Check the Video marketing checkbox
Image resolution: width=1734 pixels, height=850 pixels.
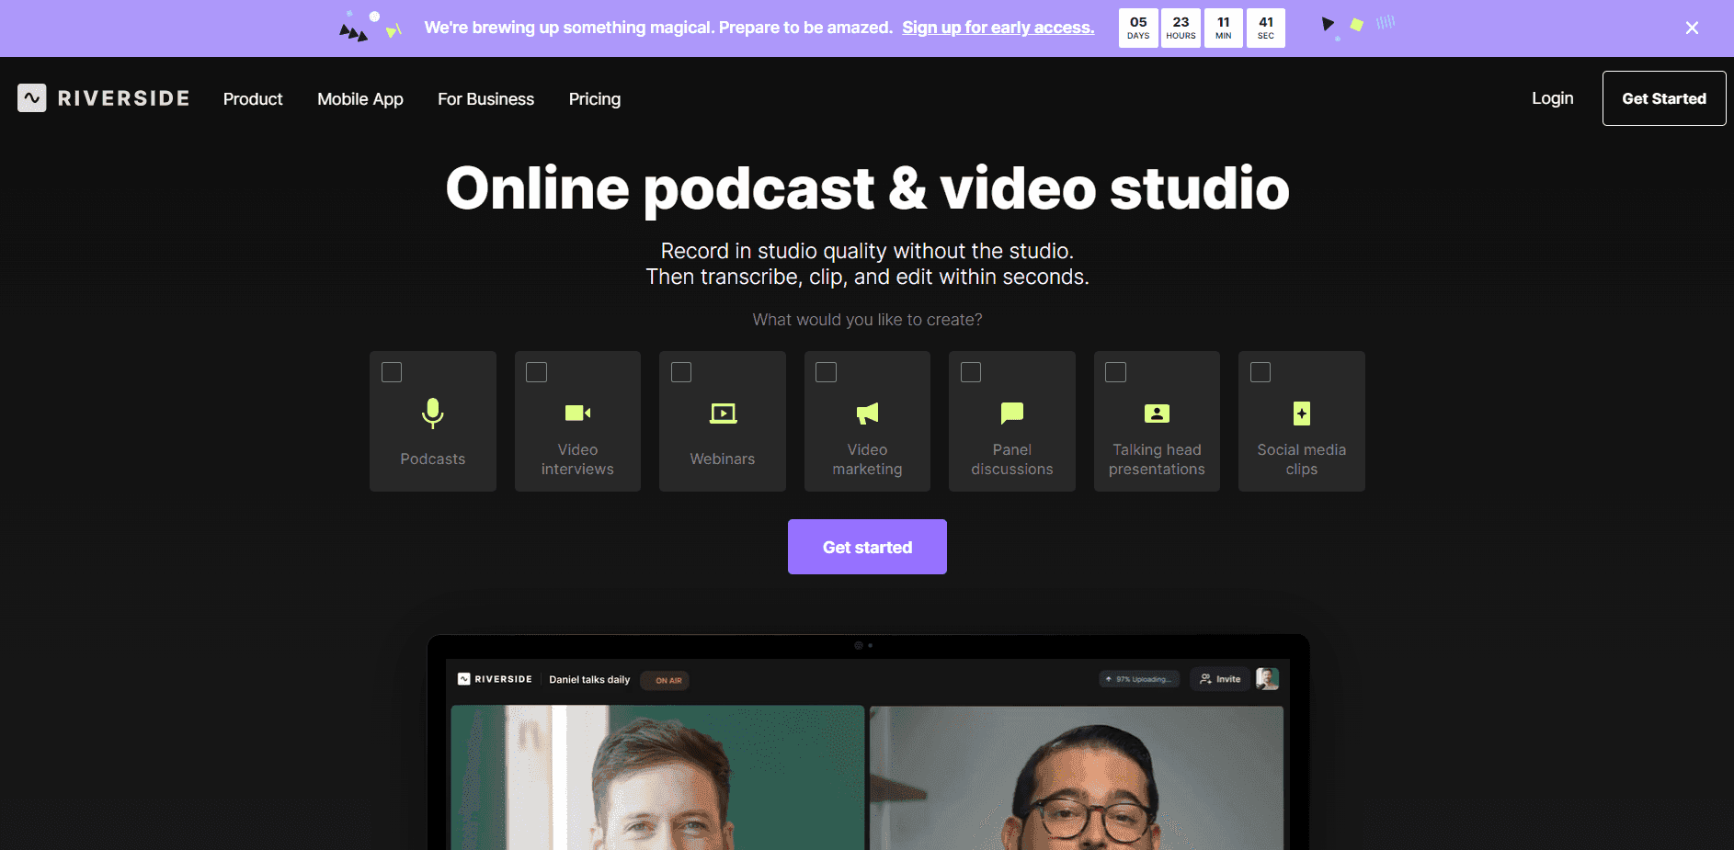[x=827, y=372]
